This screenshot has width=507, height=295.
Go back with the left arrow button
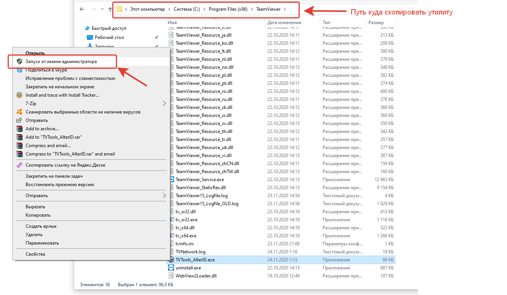[82, 9]
